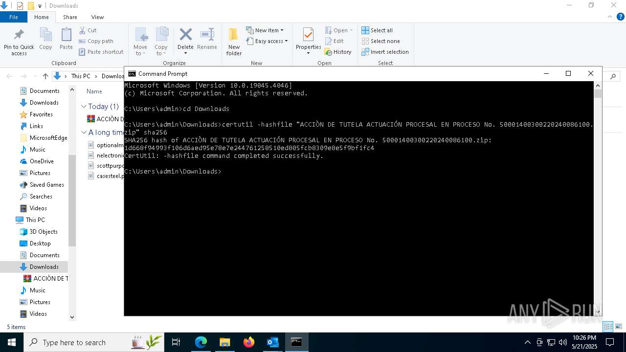The width and height of the screenshot is (626, 352).
Task: Click the Name column header
Action: [x=94, y=91]
